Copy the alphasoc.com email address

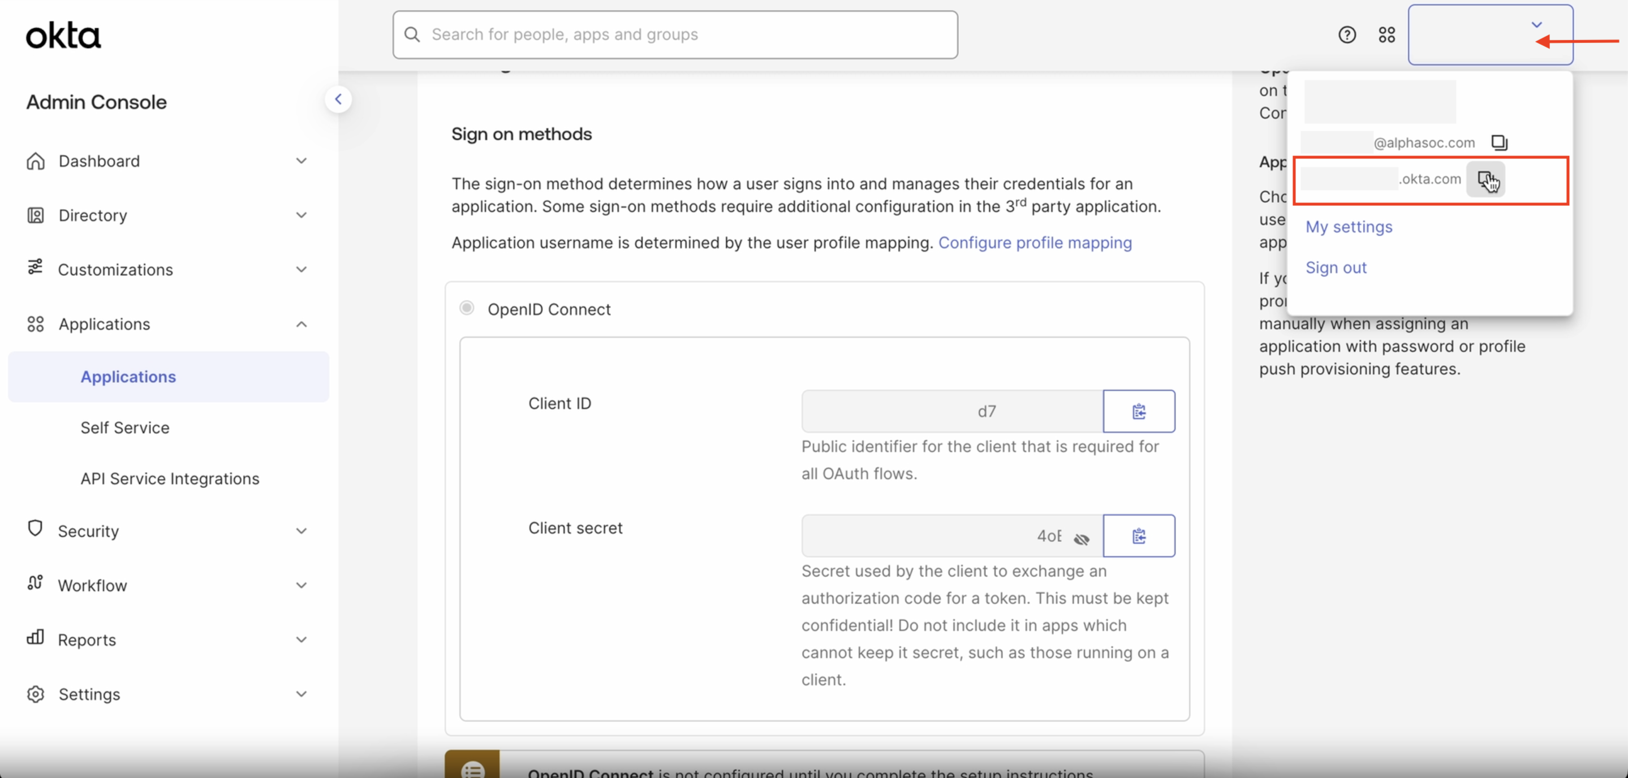(1499, 142)
